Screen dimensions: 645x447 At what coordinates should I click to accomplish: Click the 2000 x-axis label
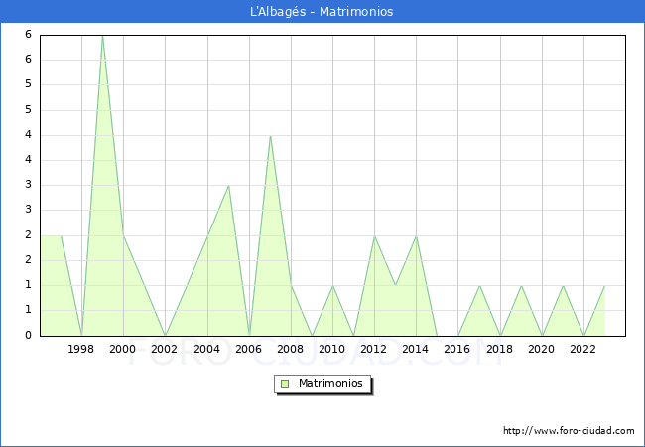(x=123, y=349)
